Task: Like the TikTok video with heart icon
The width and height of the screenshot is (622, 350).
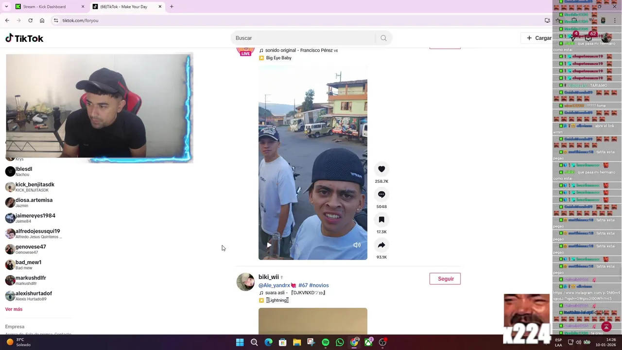Action: [x=381, y=169]
